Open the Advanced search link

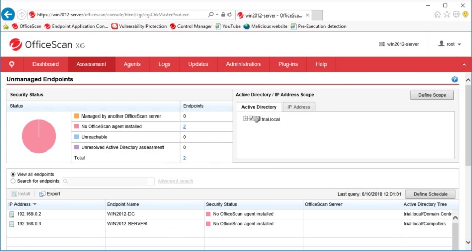tap(175, 181)
